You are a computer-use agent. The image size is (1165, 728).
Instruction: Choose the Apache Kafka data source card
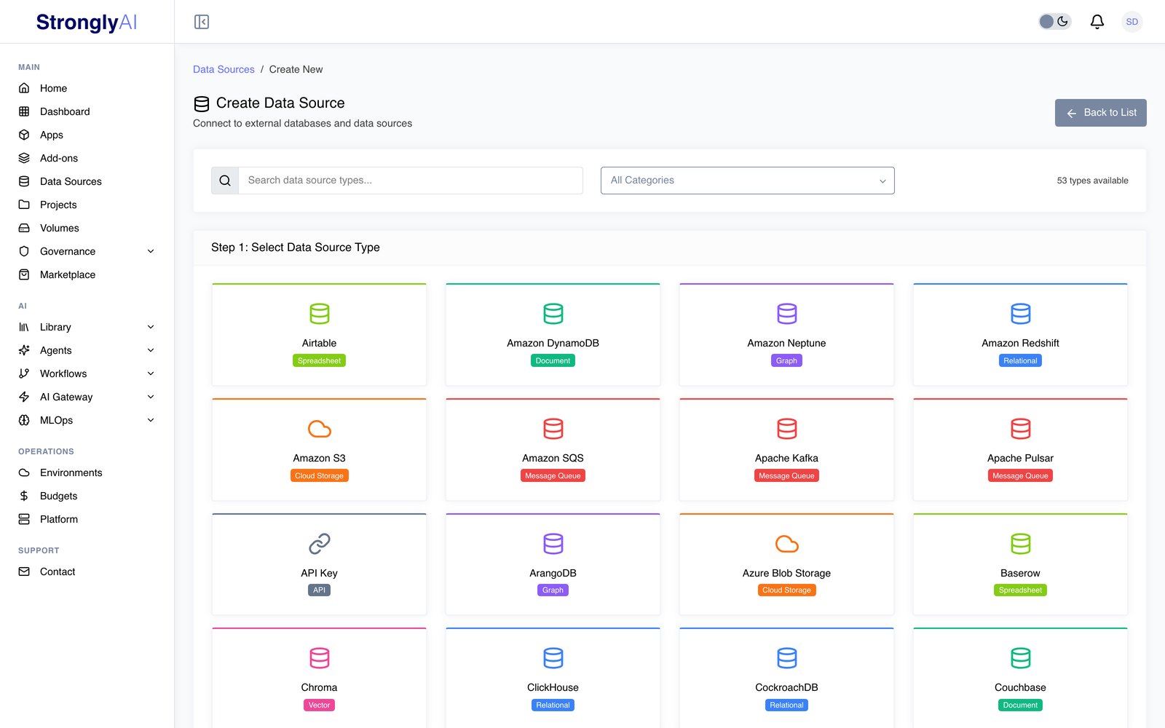(x=786, y=450)
